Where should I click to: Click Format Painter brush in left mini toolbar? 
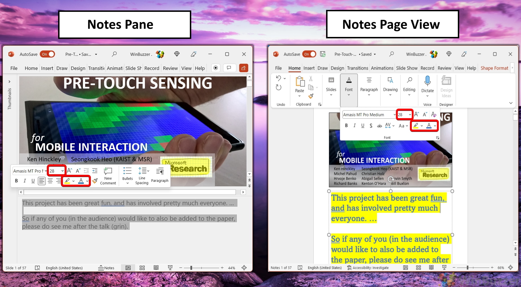click(x=95, y=180)
